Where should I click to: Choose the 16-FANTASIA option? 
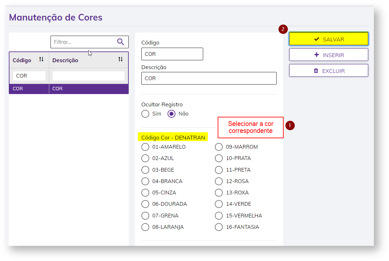tap(219, 227)
